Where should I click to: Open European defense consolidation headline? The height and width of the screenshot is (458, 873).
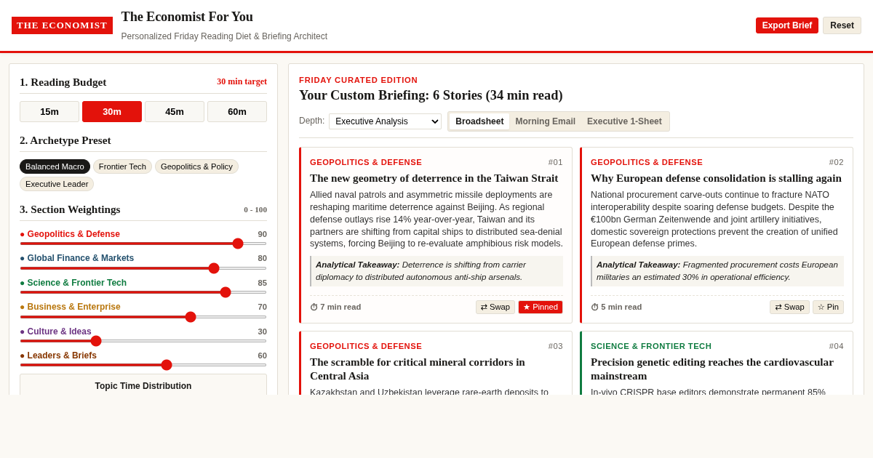click(716, 178)
